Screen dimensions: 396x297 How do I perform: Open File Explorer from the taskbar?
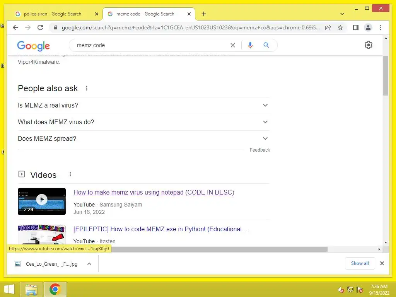pyautogui.click(x=31, y=289)
